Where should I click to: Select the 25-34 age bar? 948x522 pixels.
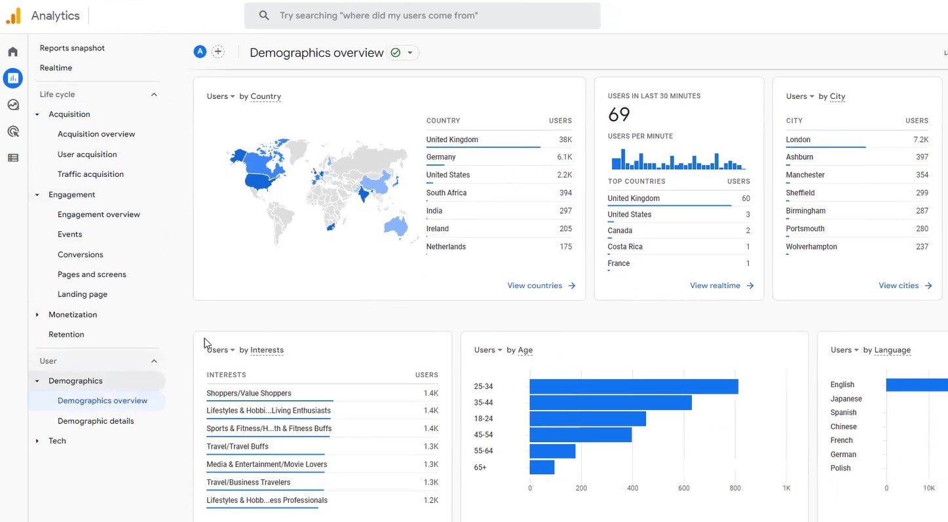coord(632,386)
